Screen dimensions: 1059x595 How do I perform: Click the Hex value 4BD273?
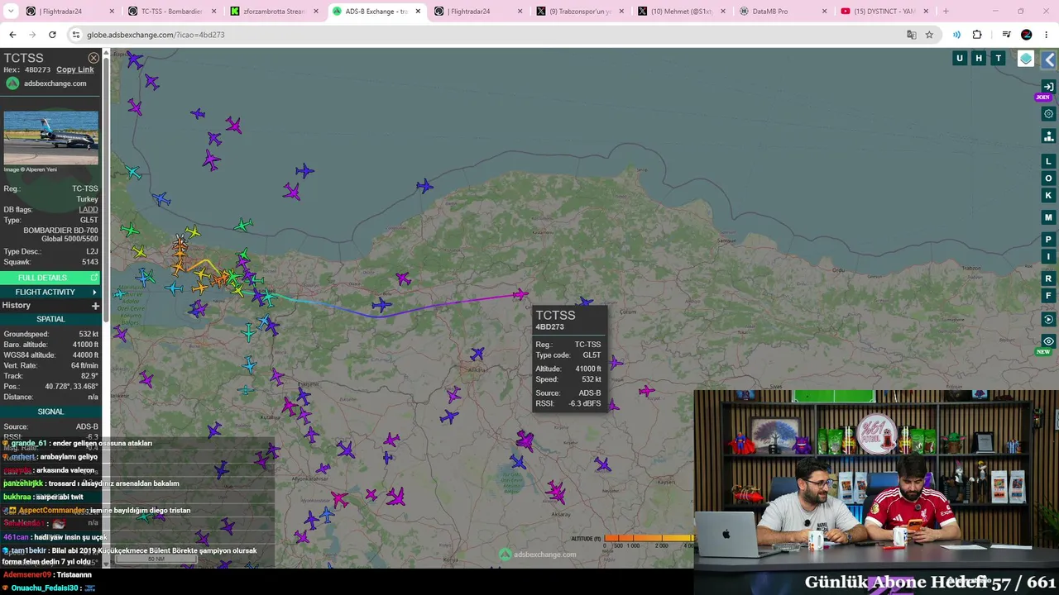(x=38, y=69)
